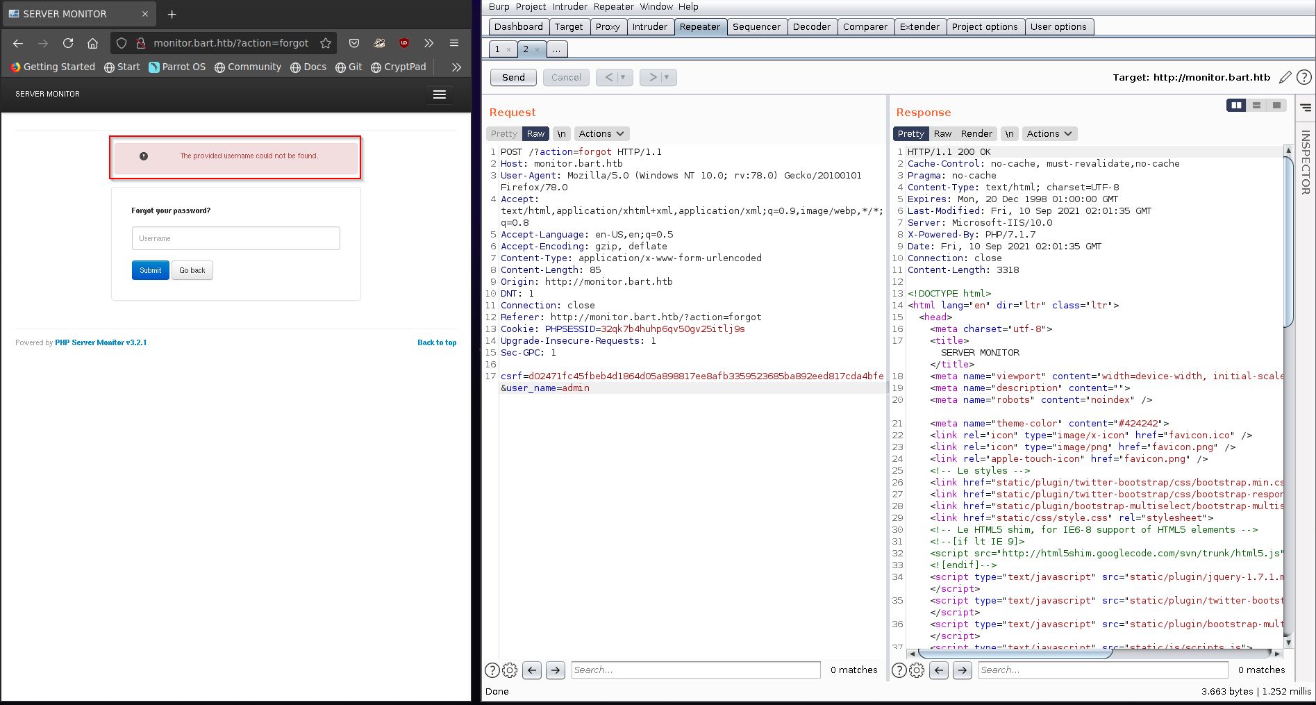Go to next request search match
Viewport: 1316px width, 705px height.
pos(556,670)
